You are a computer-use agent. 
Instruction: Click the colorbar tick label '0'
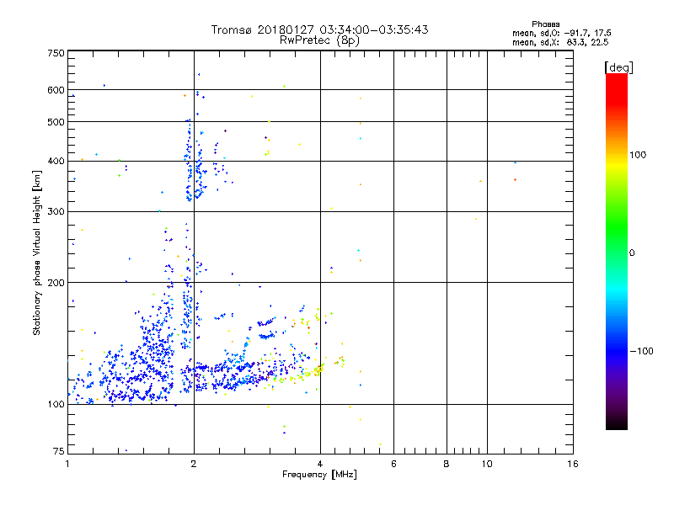[631, 252]
